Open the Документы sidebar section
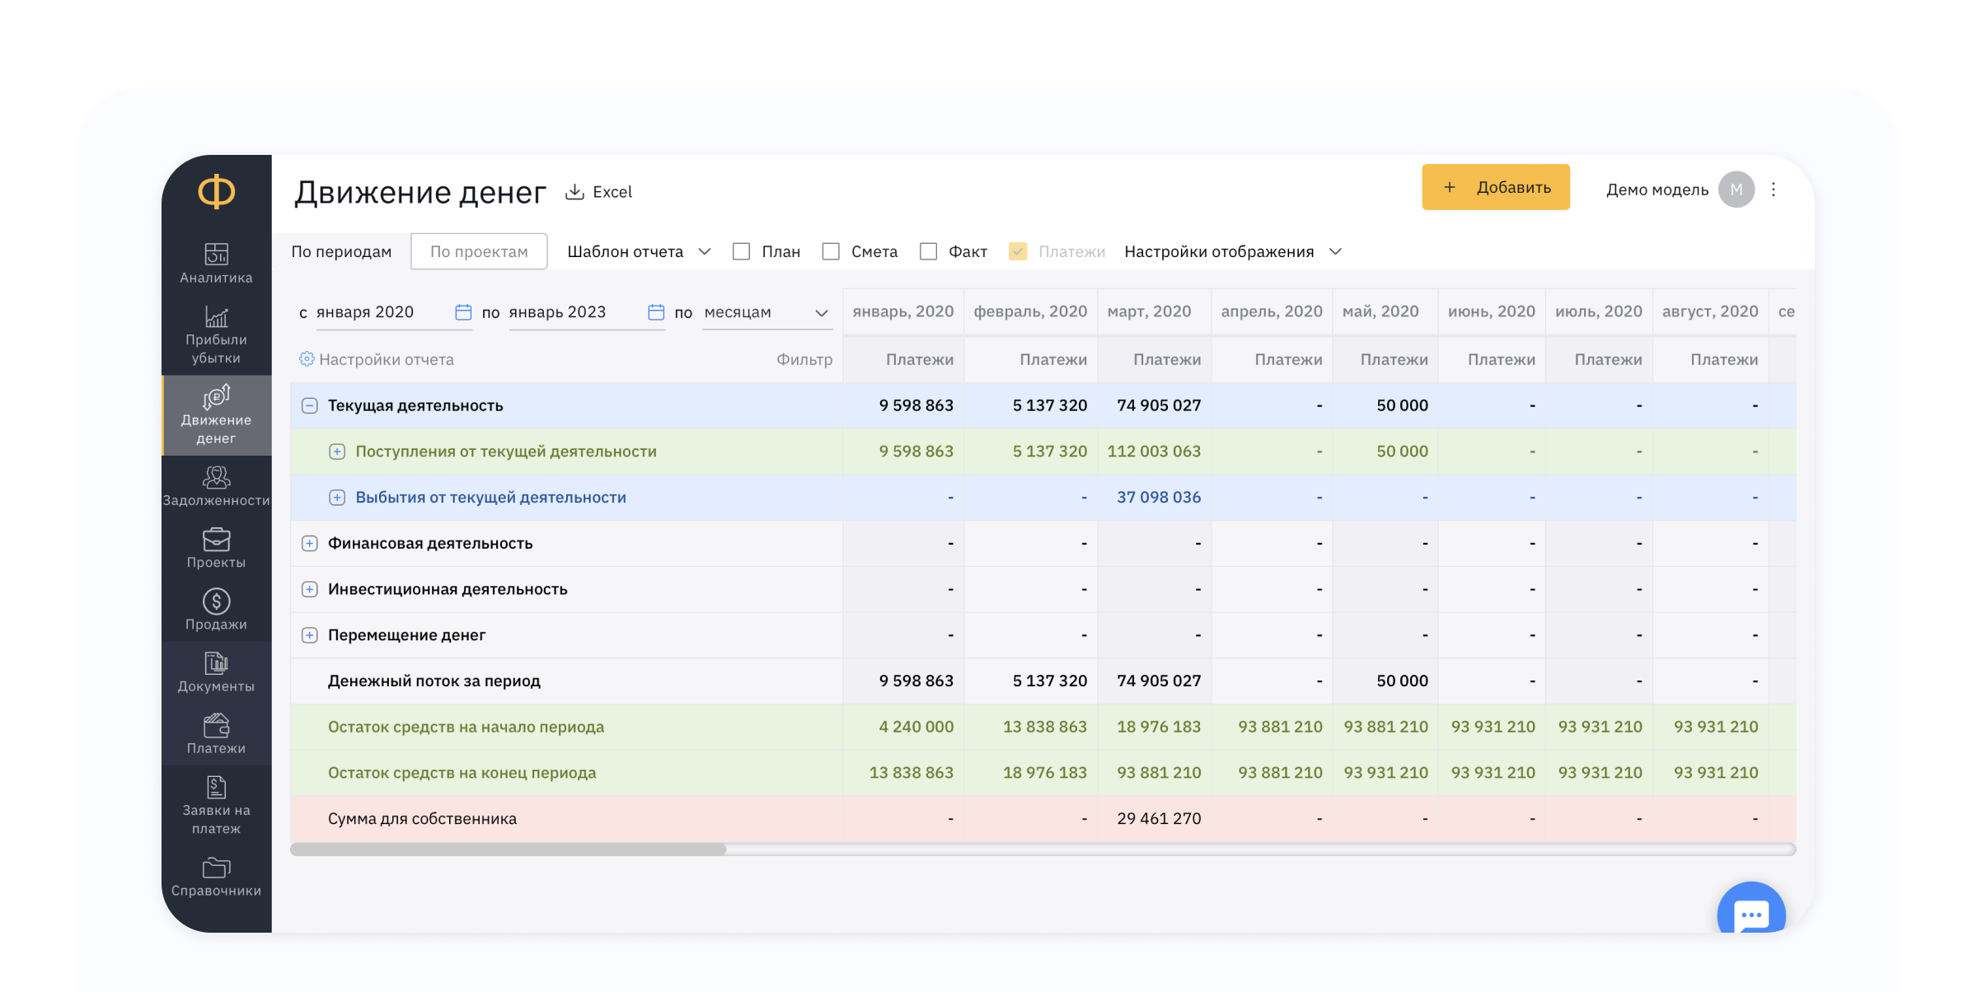1978x992 pixels. 216,671
